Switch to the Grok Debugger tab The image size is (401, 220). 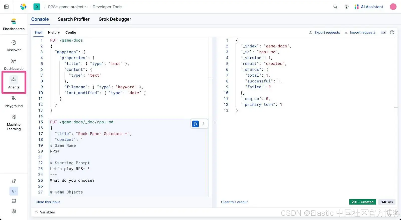click(115, 19)
